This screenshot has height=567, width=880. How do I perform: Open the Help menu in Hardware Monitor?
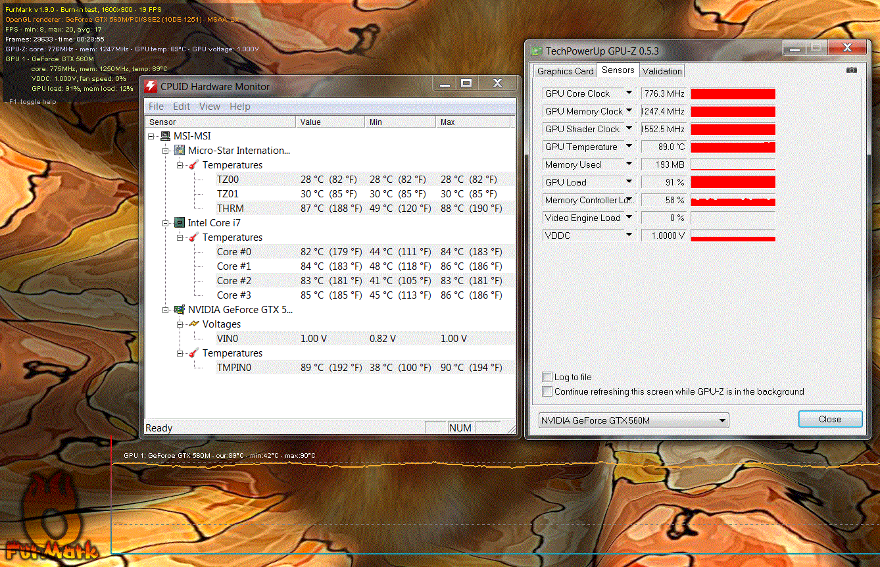point(240,107)
